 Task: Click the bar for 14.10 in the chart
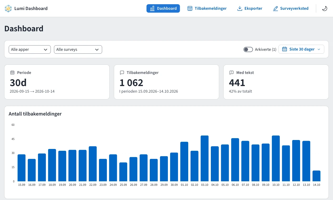316,176
